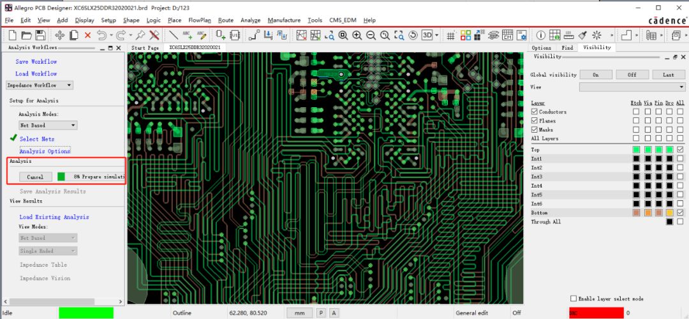Check the All checkbox for Int1 layer
The width and height of the screenshot is (689, 319).
[x=680, y=159]
